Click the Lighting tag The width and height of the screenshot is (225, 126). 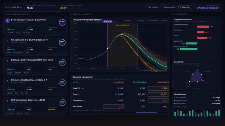click(x=9, y=93)
